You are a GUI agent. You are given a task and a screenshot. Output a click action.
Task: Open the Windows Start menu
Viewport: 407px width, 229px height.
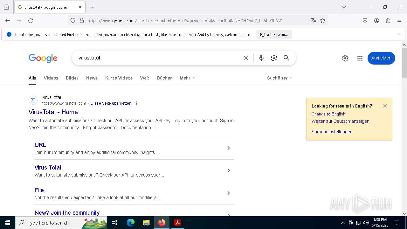pos(8,223)
